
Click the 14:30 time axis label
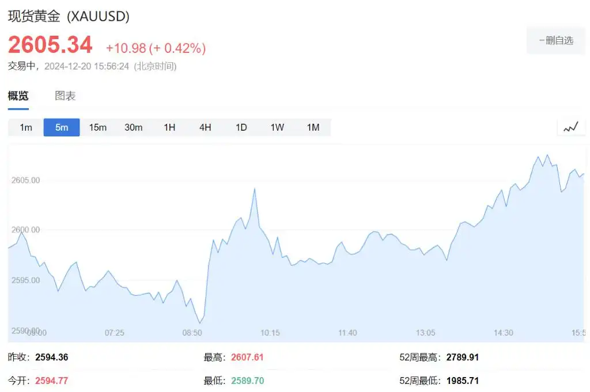(504, 333)
